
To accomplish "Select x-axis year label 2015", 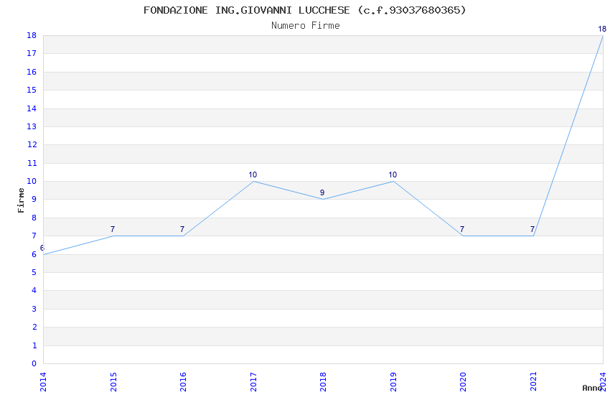I will [x=113, y=382].
